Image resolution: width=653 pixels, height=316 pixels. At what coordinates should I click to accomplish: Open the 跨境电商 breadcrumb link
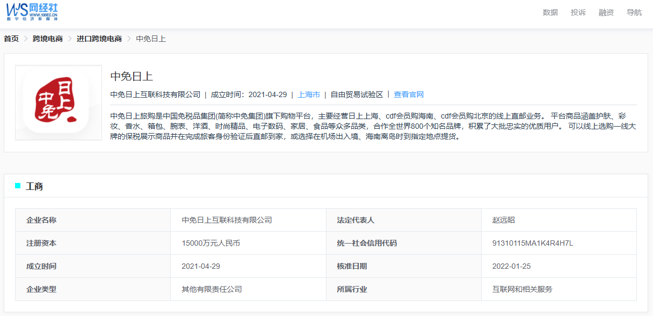tap(48, 39)
